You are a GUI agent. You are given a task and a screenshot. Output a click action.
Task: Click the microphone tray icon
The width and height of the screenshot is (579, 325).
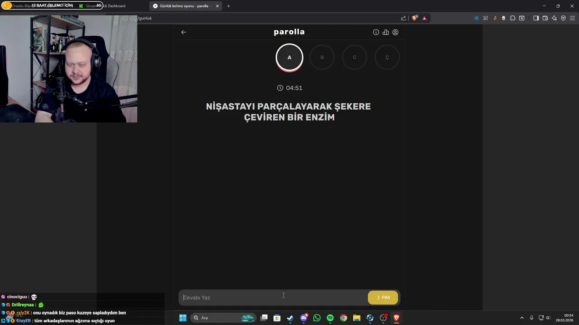(532, 318)
